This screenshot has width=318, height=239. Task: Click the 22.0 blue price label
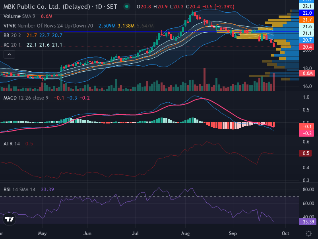(306, 13)
